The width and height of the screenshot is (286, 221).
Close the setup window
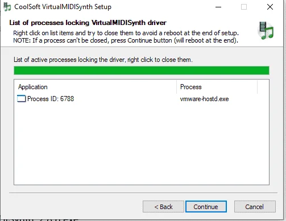coord(270,7)
